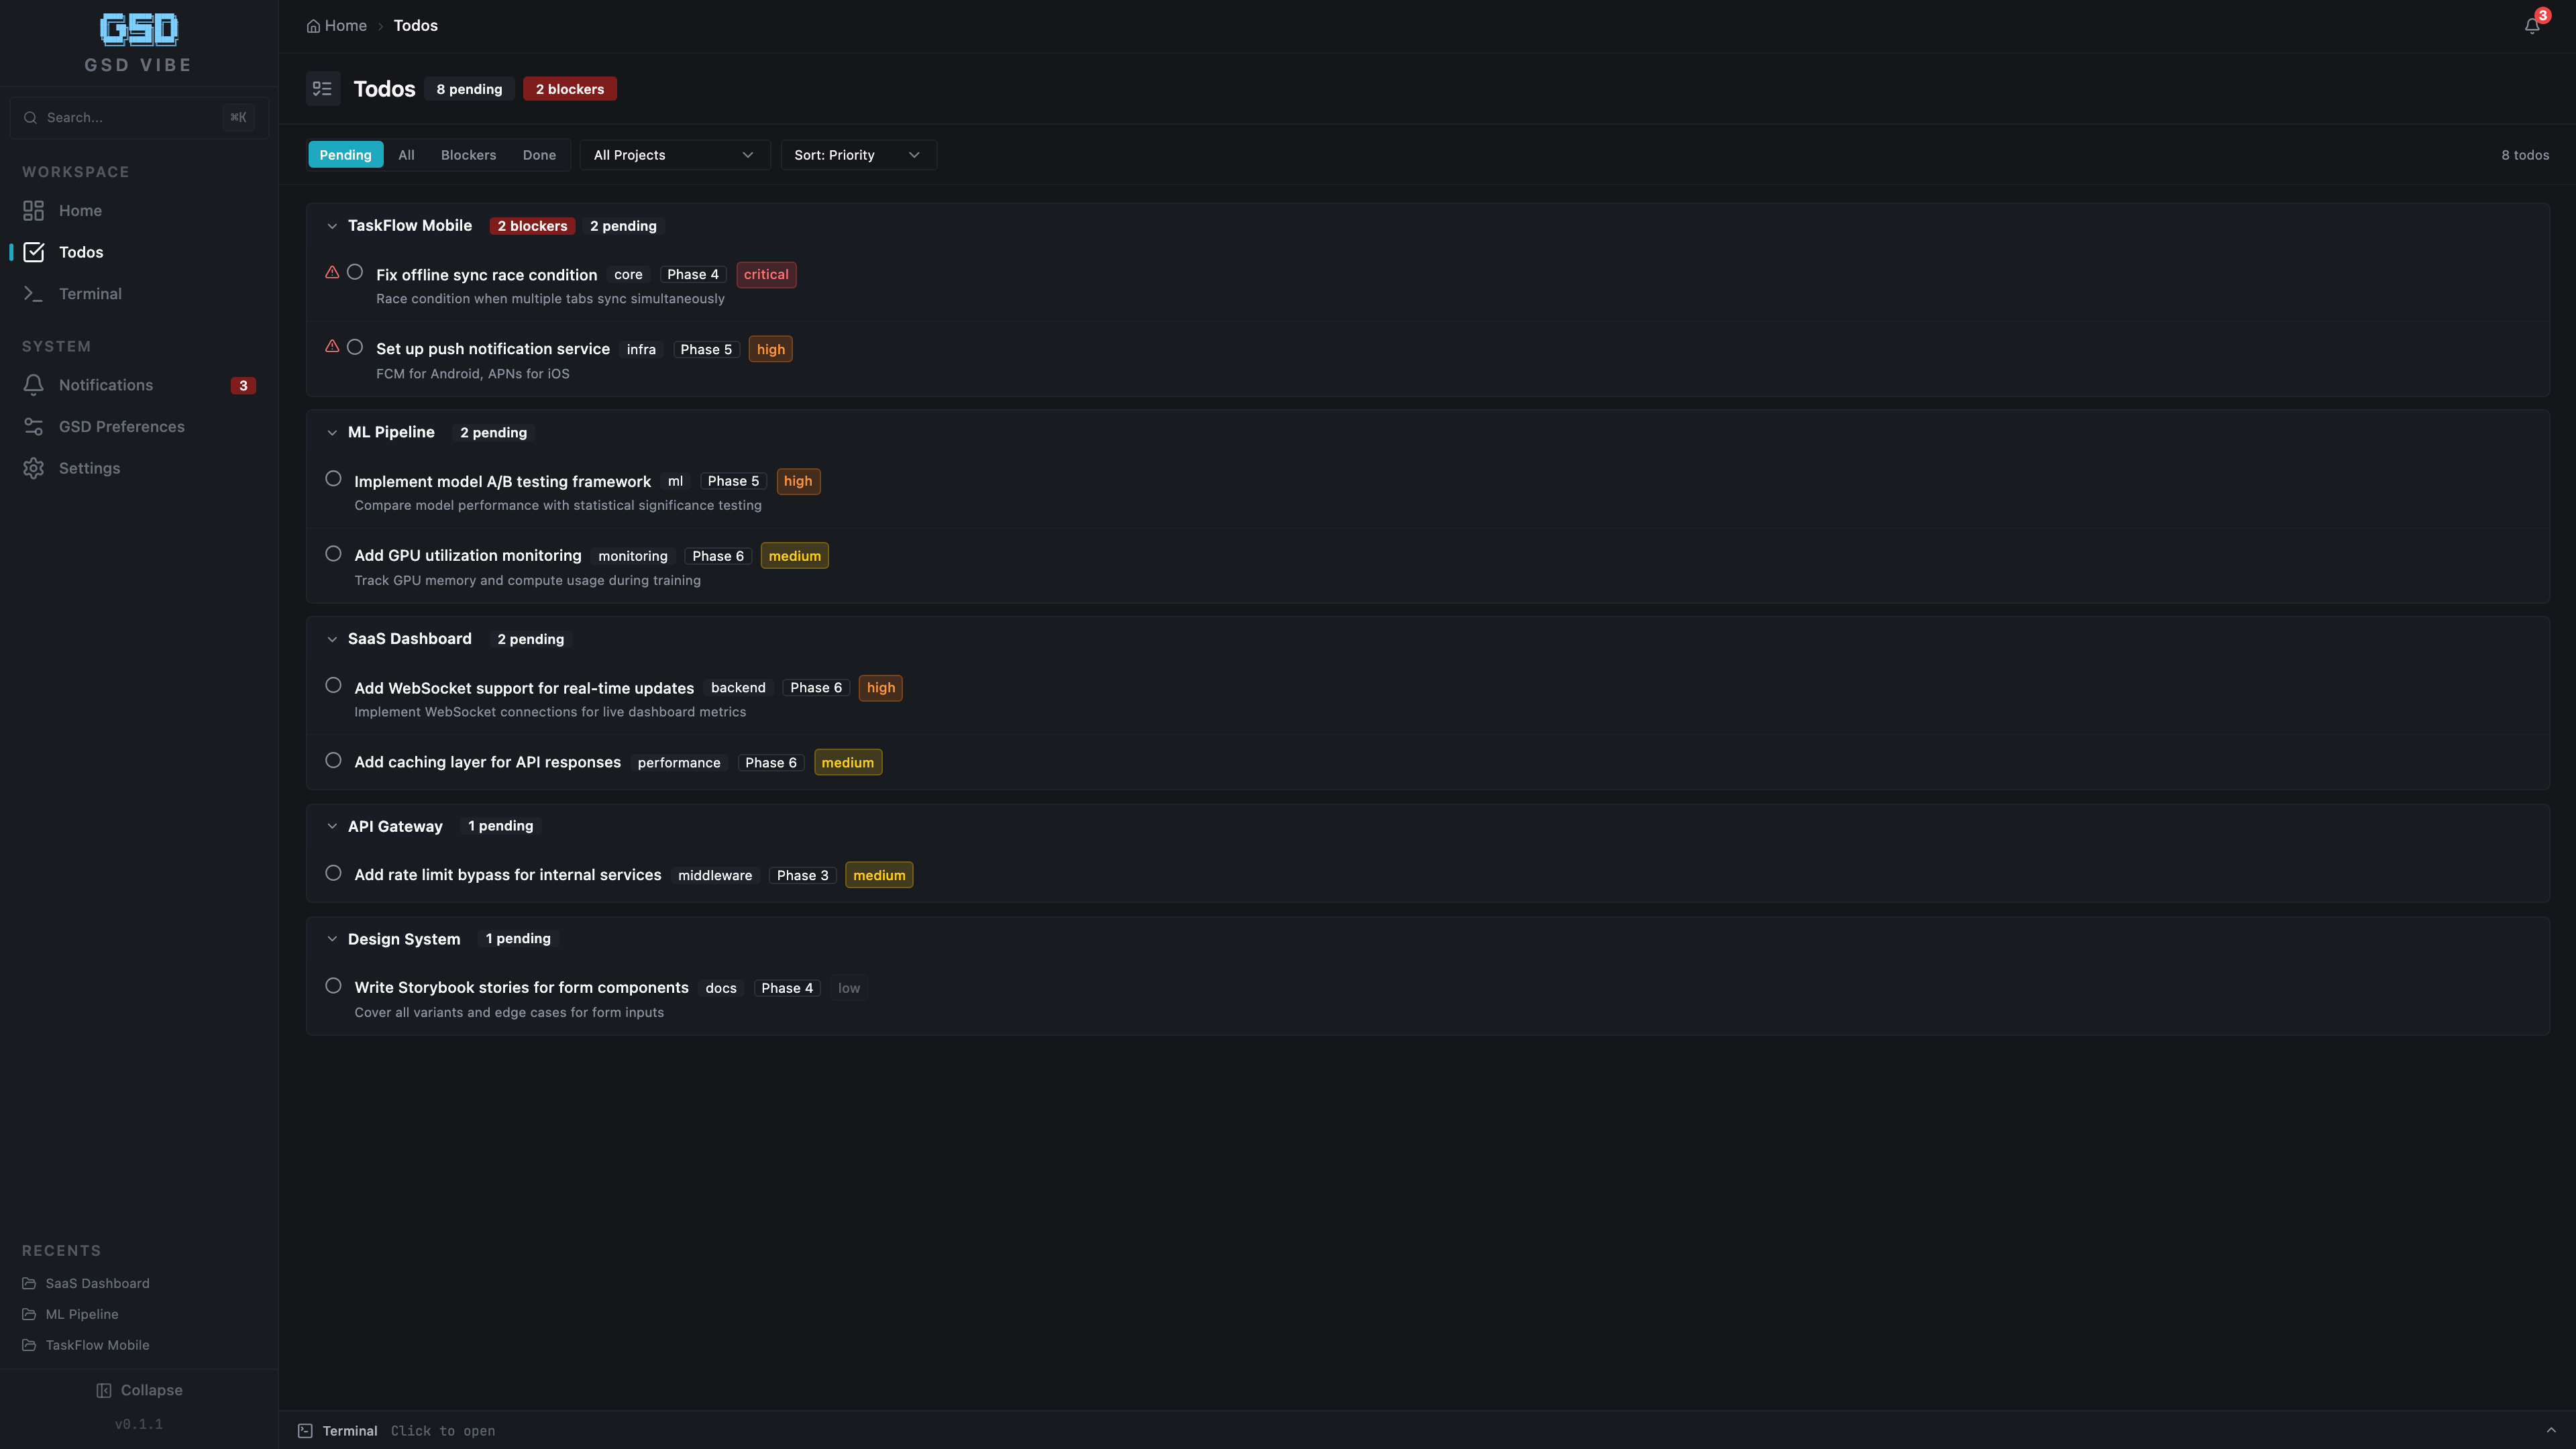This screenshot has width=2576, height=1449.
Task: Open the Notifications bell in the sidebar
Action: pos(104,384)
